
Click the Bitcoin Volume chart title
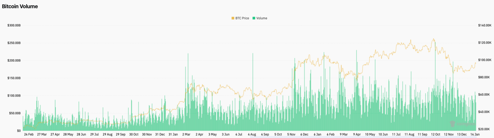pyautogui.click(x=20, y=6)
